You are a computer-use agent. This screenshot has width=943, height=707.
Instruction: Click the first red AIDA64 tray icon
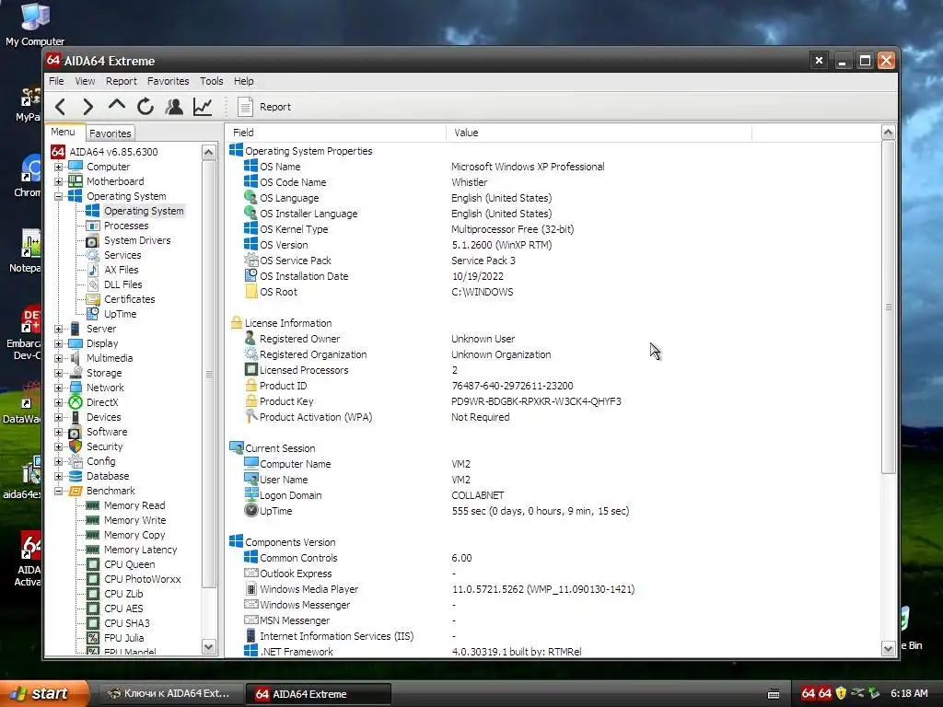(x=809, y=693)
